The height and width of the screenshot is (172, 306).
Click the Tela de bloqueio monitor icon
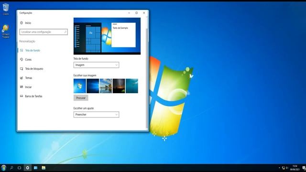(x=22, y=69)
